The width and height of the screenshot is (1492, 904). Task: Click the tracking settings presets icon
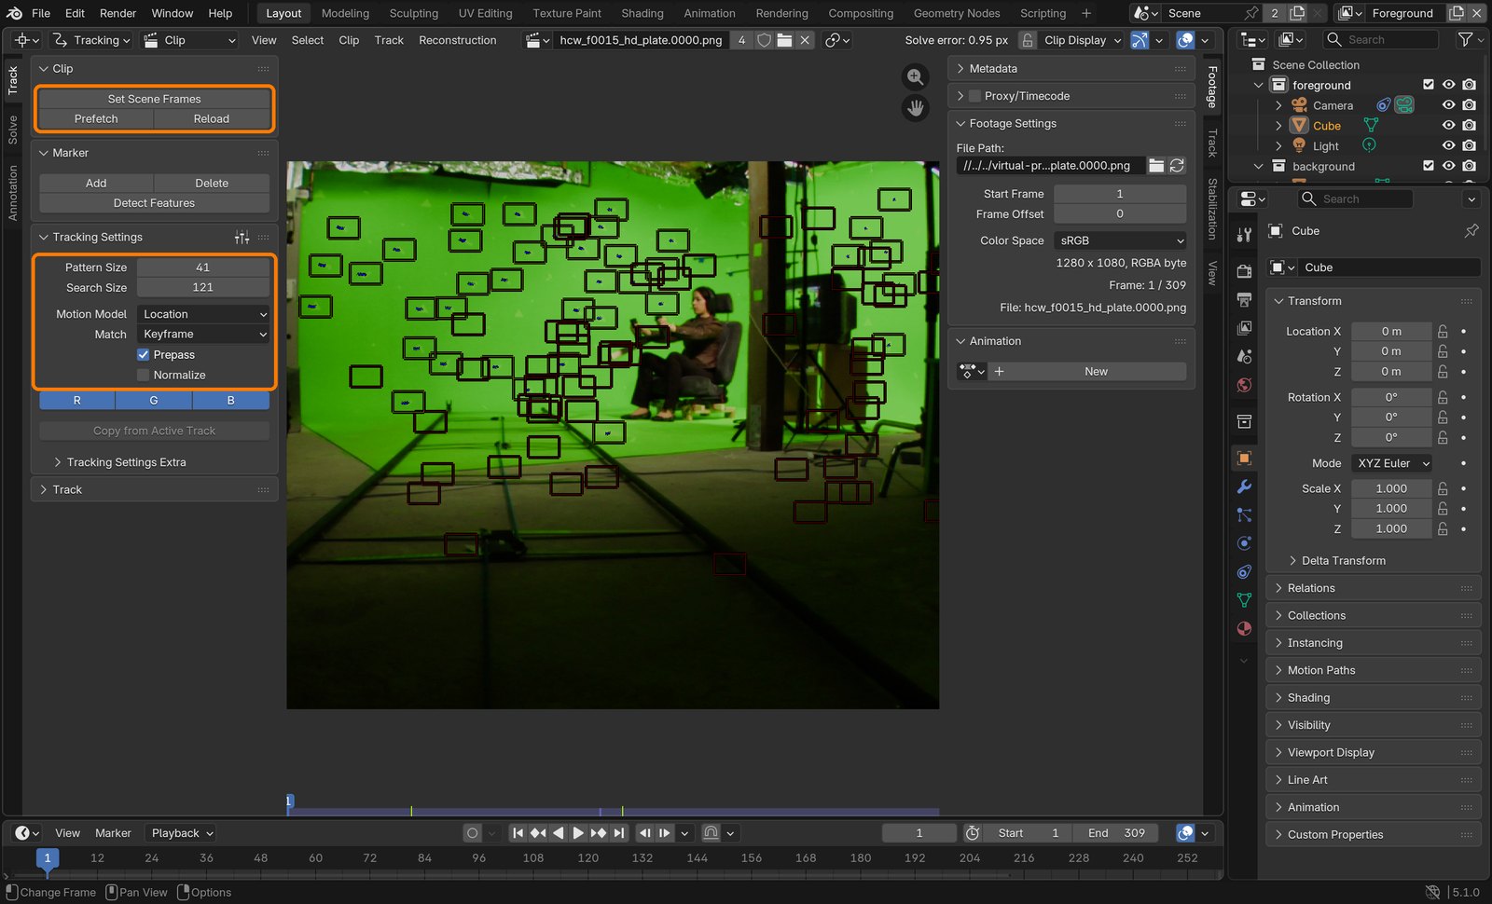[242, 238]
